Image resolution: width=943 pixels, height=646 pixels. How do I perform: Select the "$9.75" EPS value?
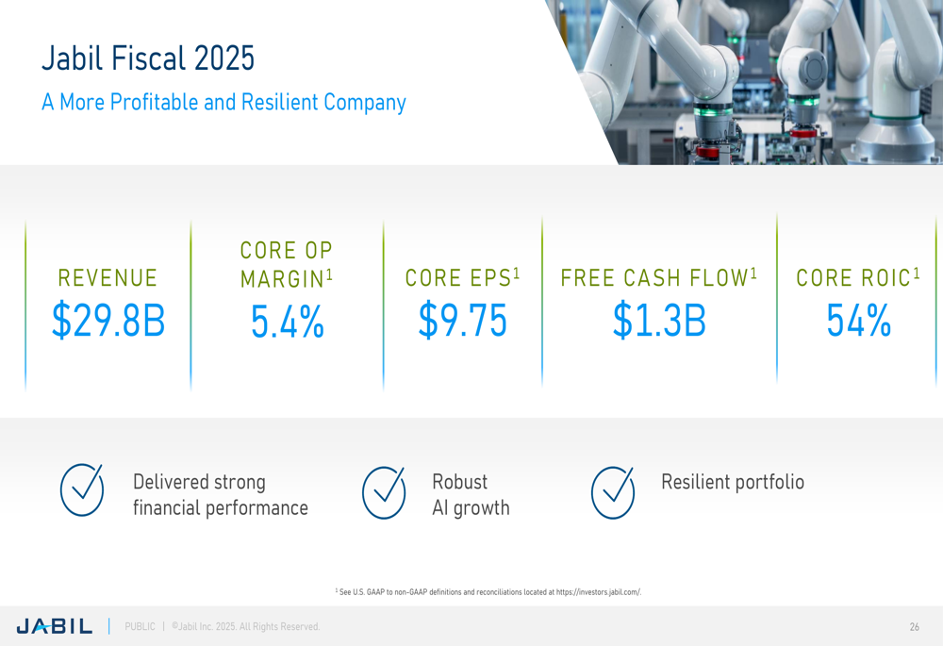tap(463, 320)
